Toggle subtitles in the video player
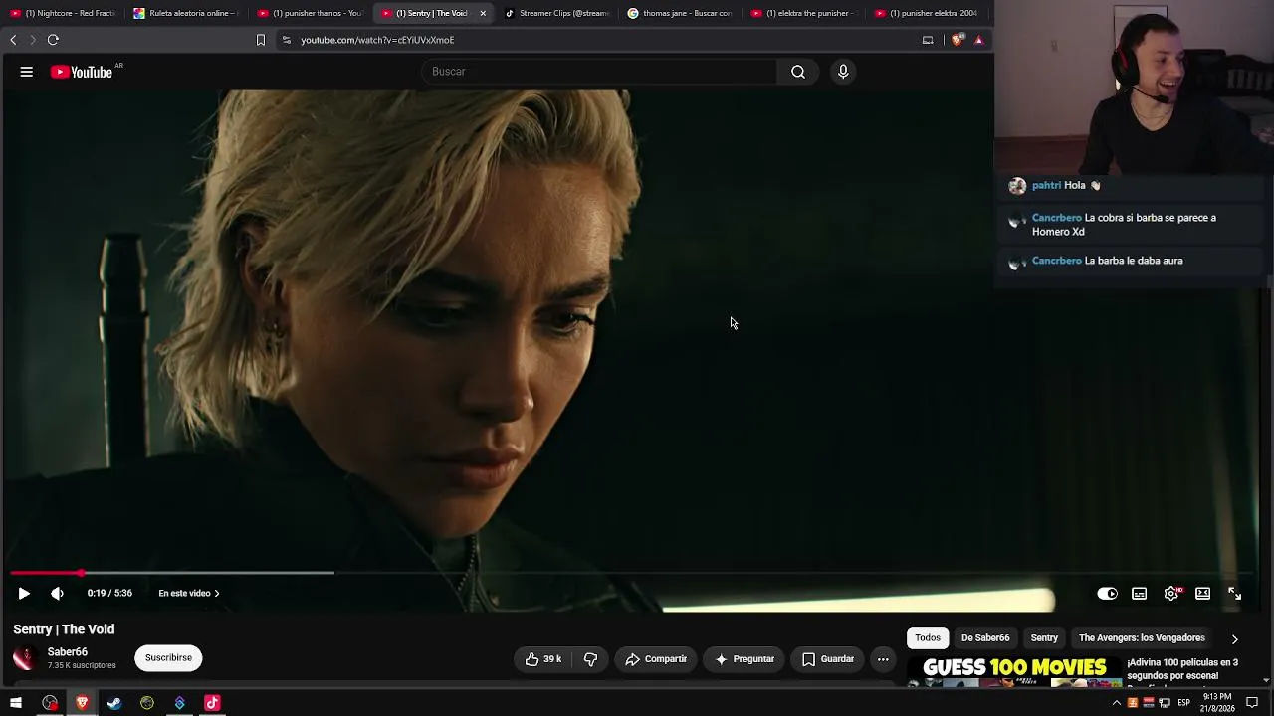 (x=1140, y=594)
